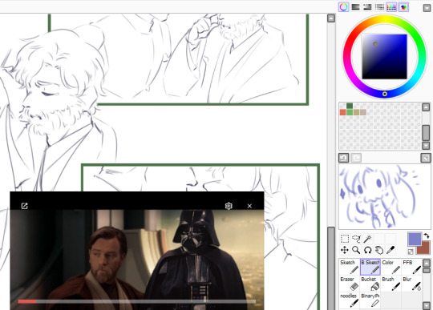433x310 pixels.
Task: Close the video overlay
Action: click(x=249, y=206)
